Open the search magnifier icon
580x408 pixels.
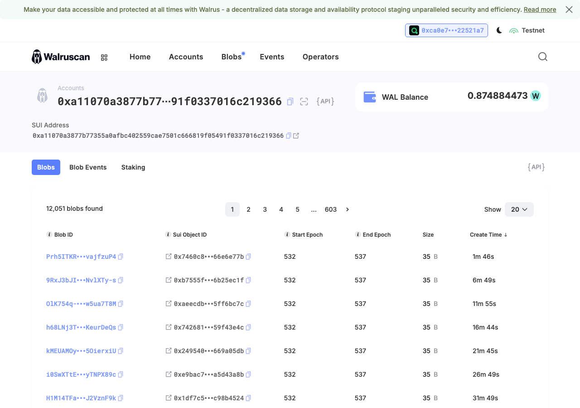543,57
